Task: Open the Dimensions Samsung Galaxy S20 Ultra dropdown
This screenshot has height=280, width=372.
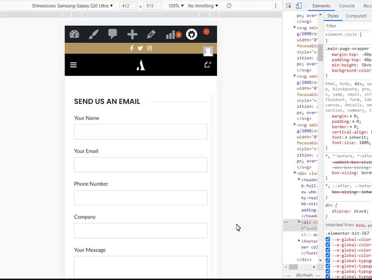Action: 73,6
